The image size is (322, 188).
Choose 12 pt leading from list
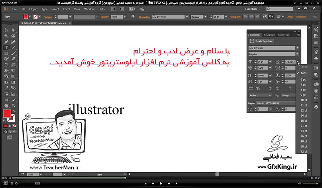click(x=304, y=110)
